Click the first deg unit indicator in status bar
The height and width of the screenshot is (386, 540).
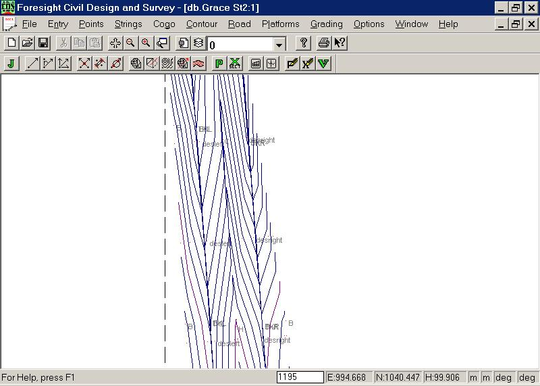[504, 377]
